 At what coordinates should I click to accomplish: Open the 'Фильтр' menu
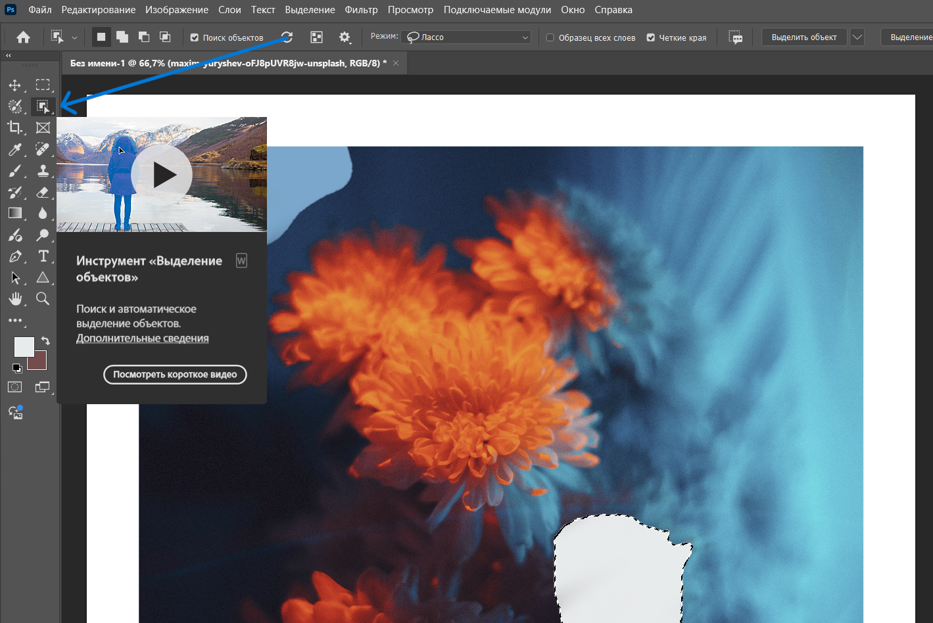point(361,10)
